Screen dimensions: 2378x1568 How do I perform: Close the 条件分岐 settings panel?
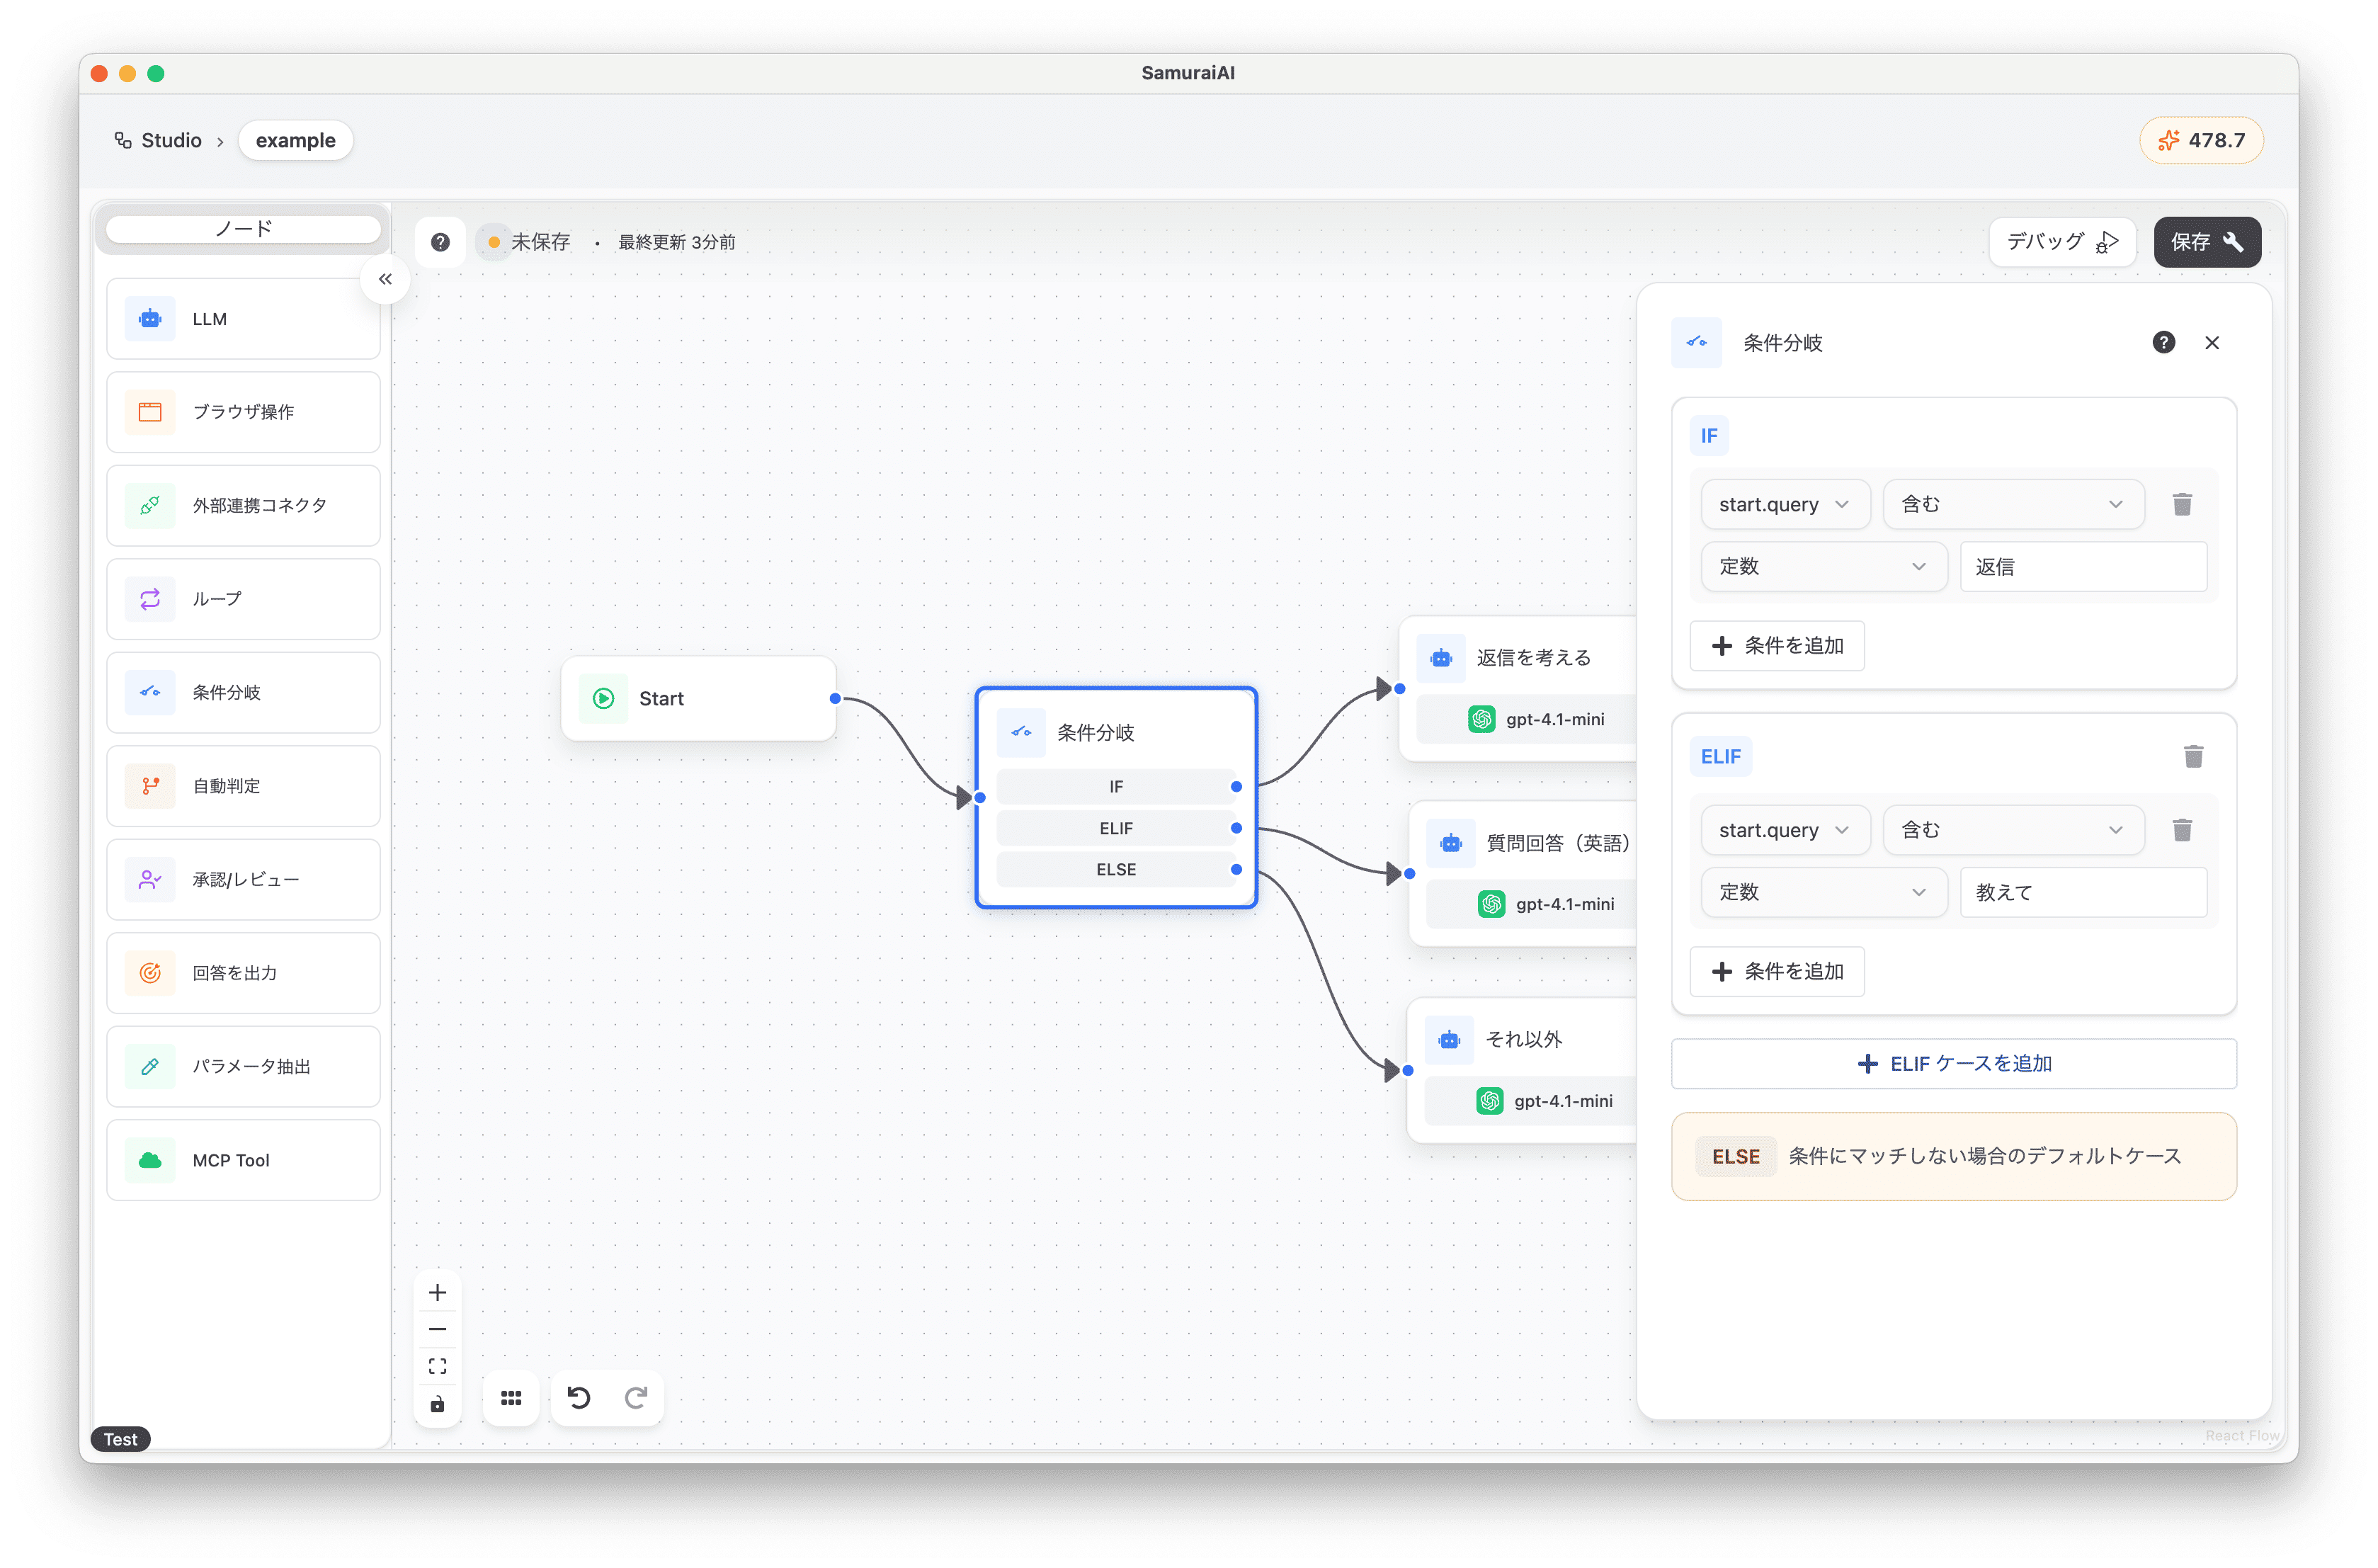(x=2212, y=343)
